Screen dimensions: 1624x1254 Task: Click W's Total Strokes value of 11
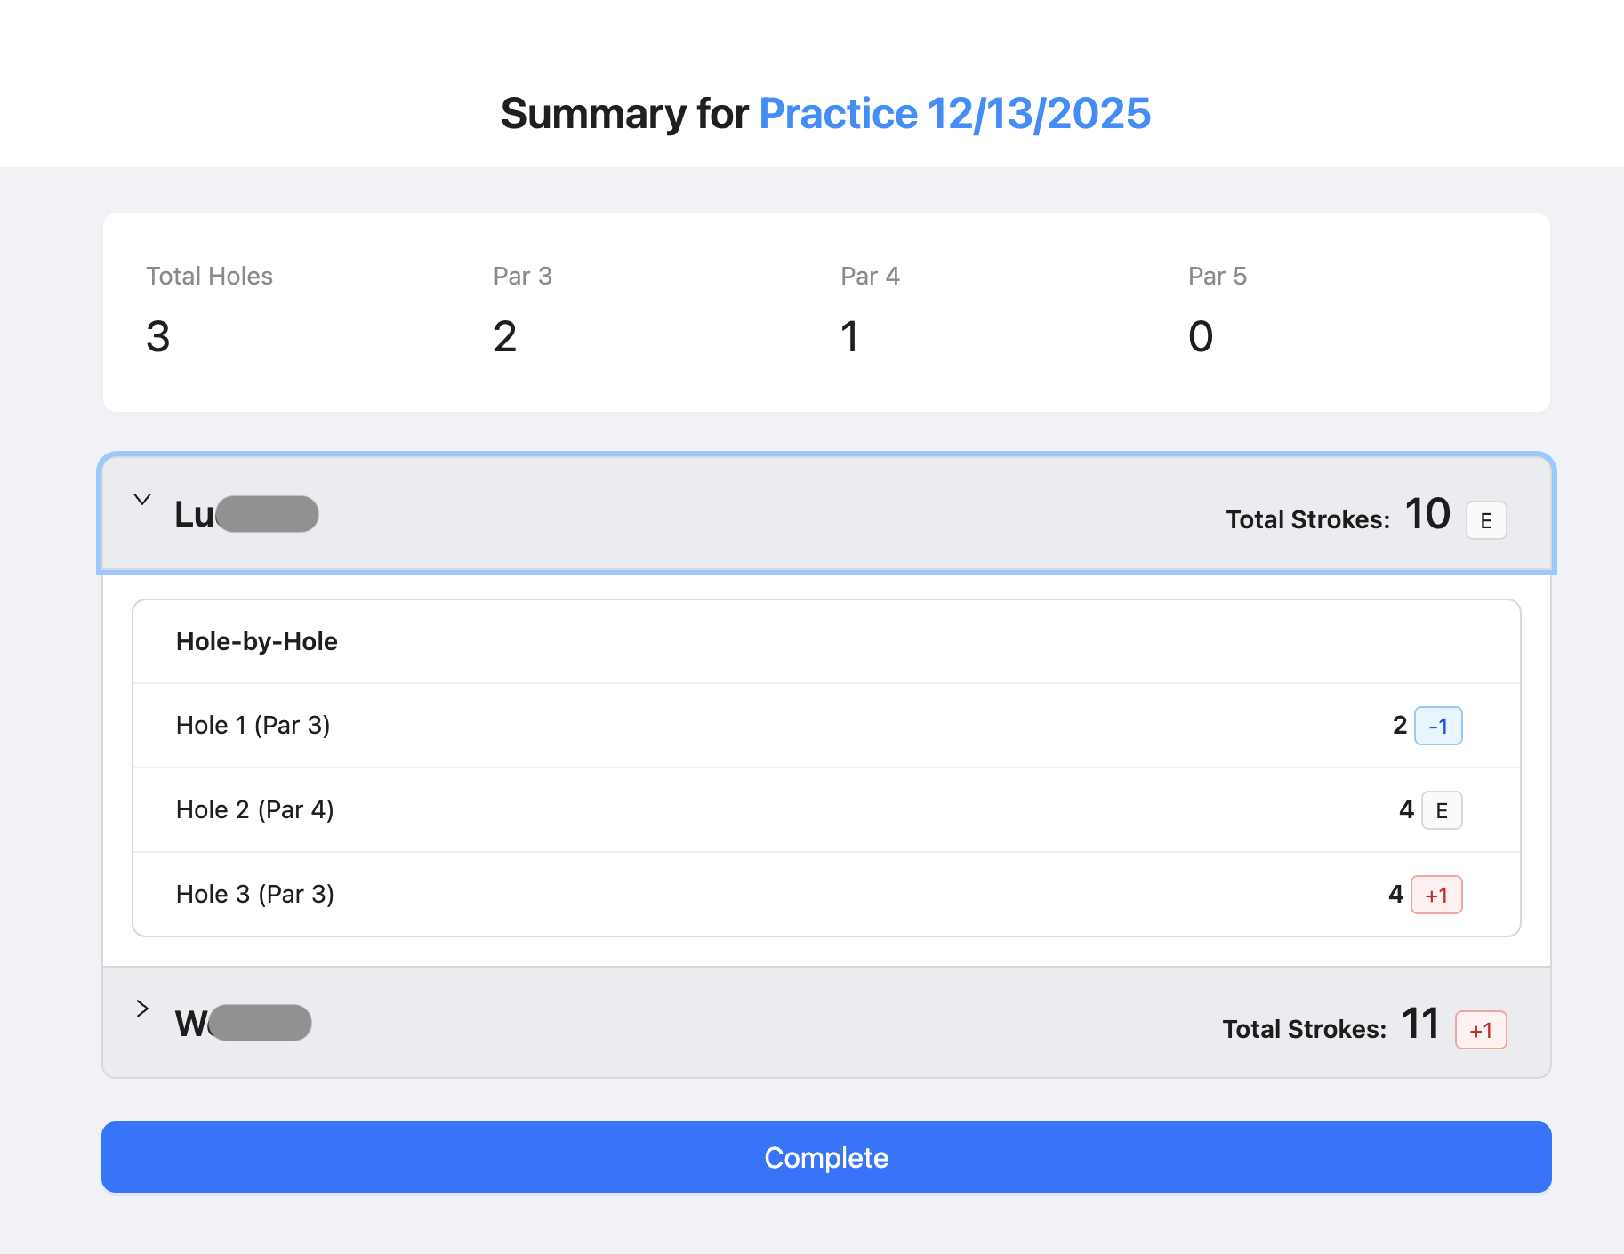(1420, 1024)
